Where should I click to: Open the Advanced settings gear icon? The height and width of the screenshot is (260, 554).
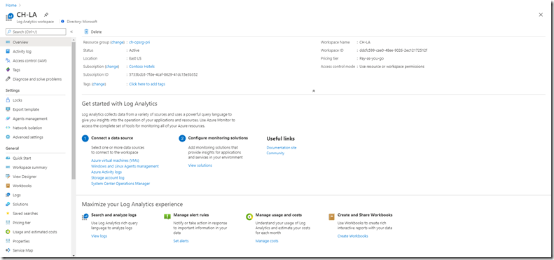tap(8, 137)
